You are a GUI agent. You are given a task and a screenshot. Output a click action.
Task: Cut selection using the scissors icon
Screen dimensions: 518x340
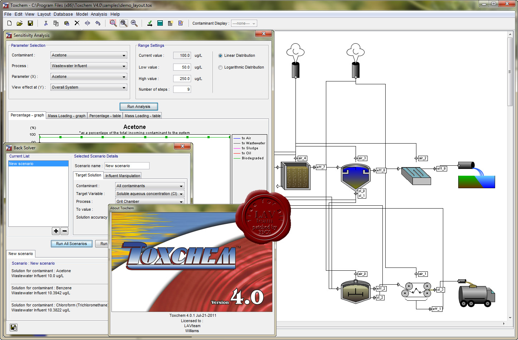tap(46, 23)
